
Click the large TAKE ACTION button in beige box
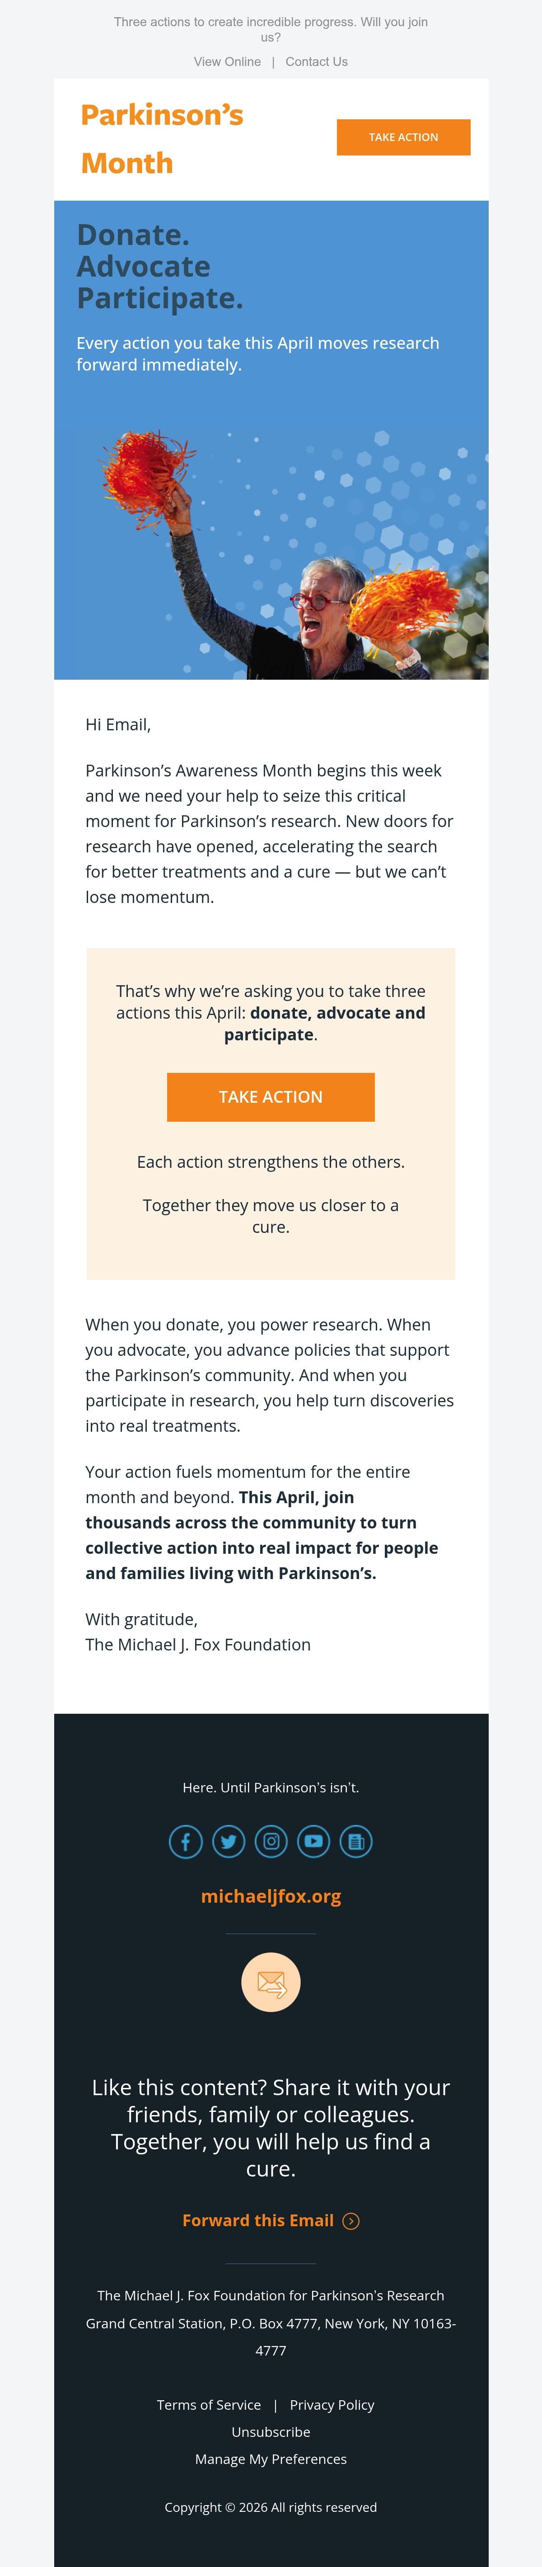(x=271, y=1097)
